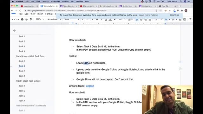Toggle italic formatting
Viewport: 203px width, 114px height.
click(x=101, y=19)
